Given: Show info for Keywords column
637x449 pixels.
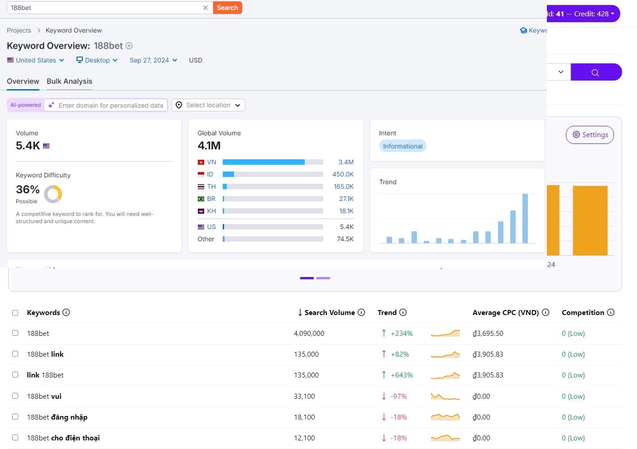Looking at the screenshot, I should (x=66, y=312).
